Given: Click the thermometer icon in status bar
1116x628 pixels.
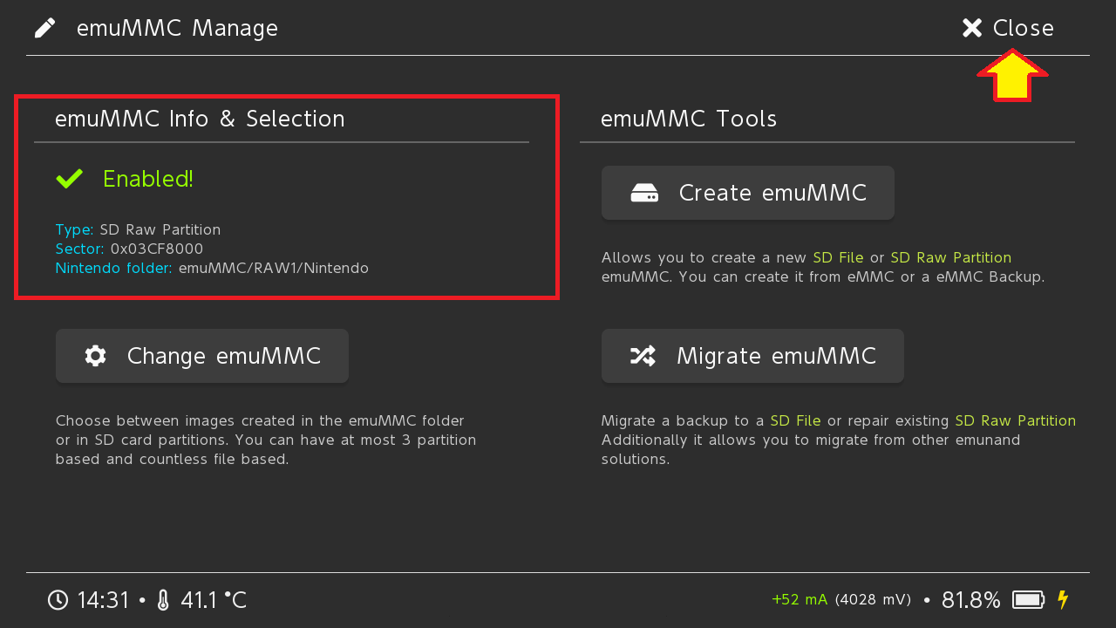Looking at the screenshot, I should (163, 600).
